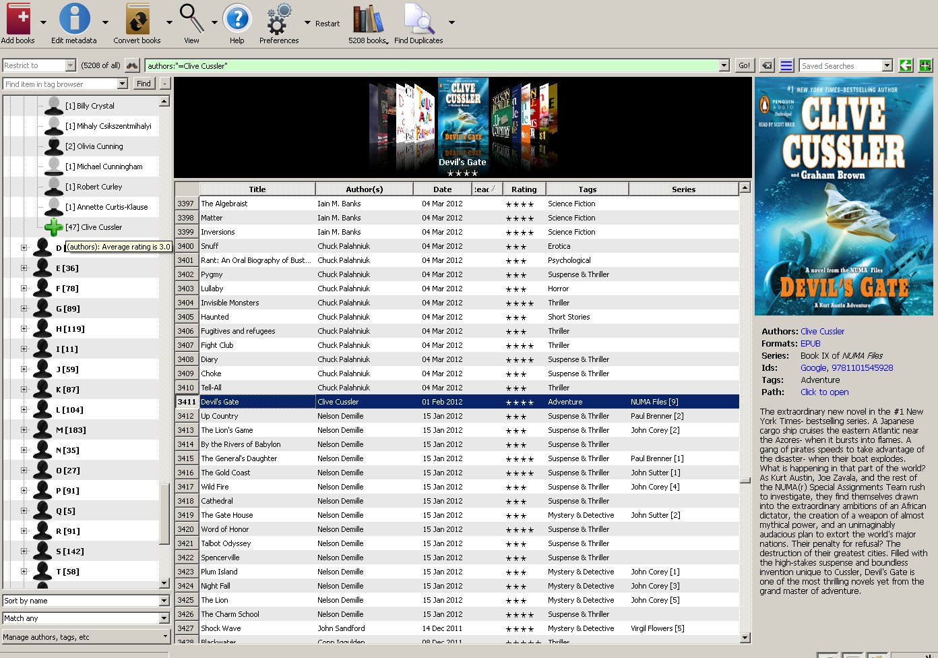Sort by the Date column header

[x=443, y=189]
